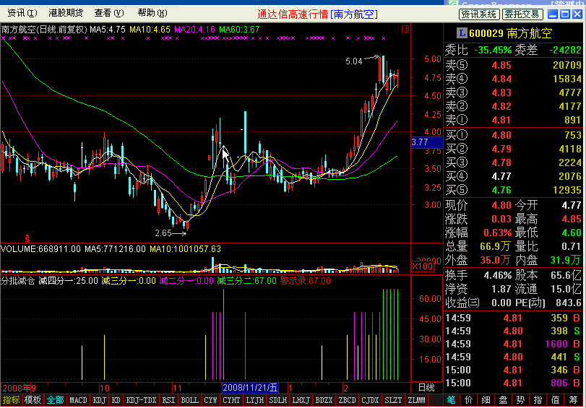Switch to the SLZT indicator
The width and height of the screenshot is (586, 408).
point(393,400)
